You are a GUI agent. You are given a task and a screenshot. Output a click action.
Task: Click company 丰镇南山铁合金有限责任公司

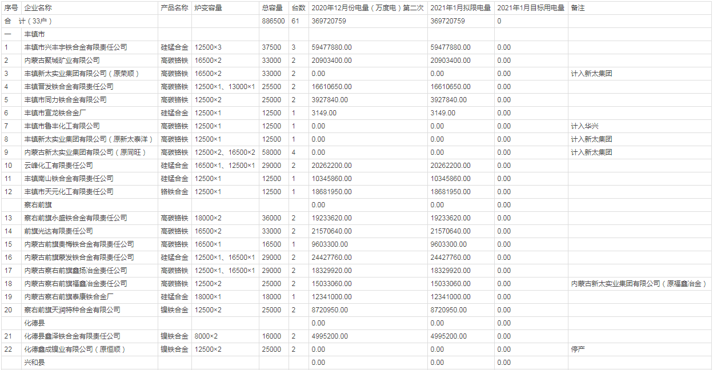coord(69,179)
